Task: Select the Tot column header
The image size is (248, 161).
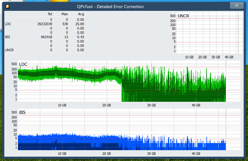Action: coord(50,14)
